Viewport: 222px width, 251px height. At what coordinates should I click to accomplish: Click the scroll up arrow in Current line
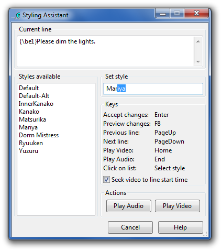click(198, 41)
